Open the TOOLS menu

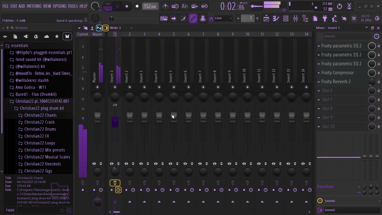pyautogui.click(x=73, y=6)
